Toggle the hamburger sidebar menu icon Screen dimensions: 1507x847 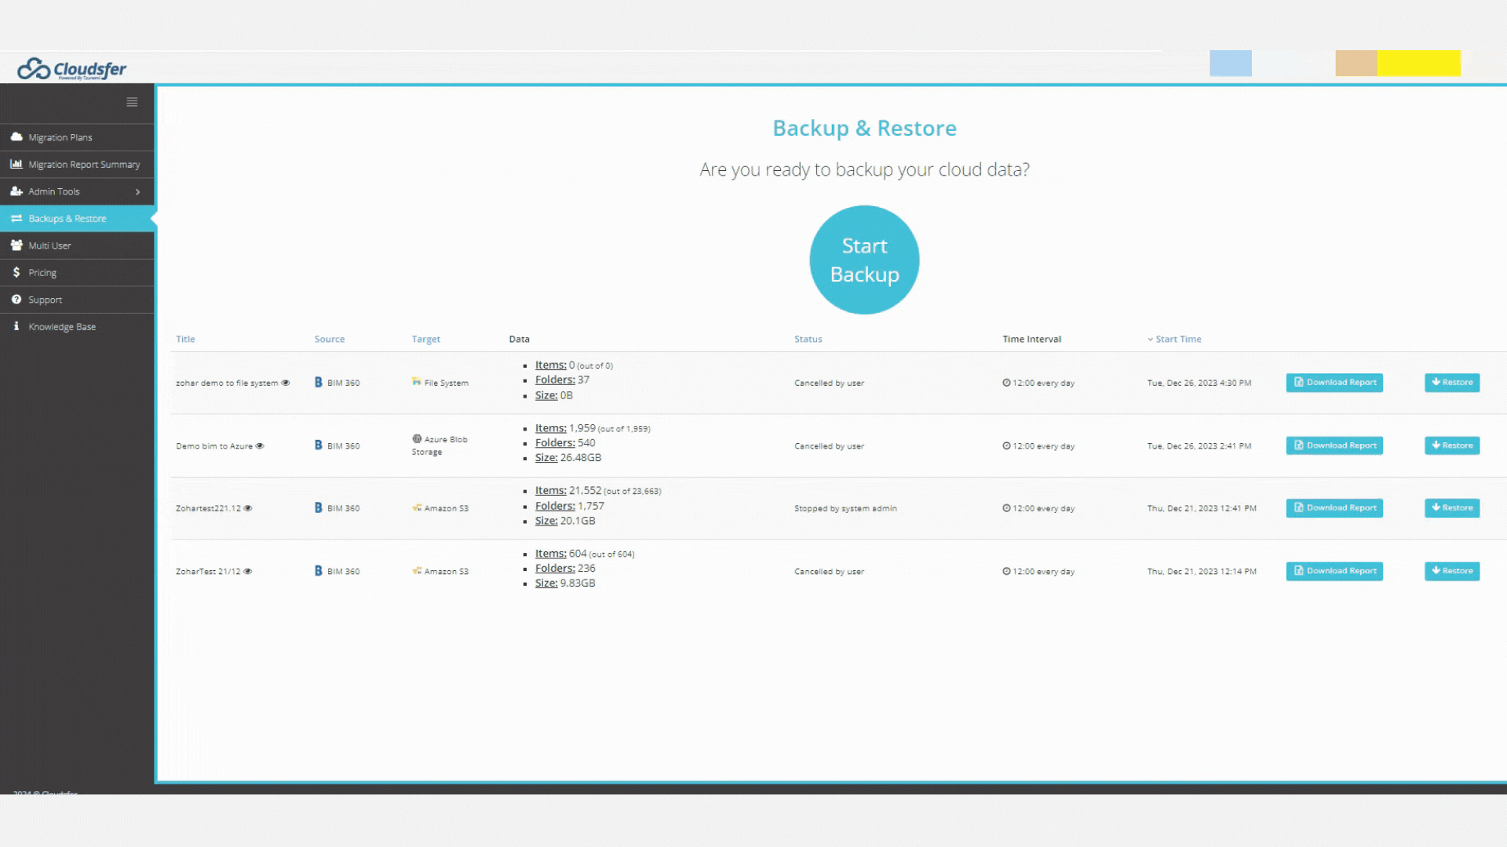pyautogui.click(x=132, y=102)
